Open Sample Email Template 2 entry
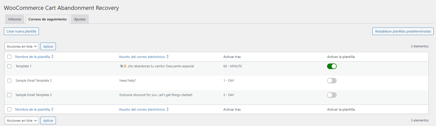The image size is (436, 126). 34,81
